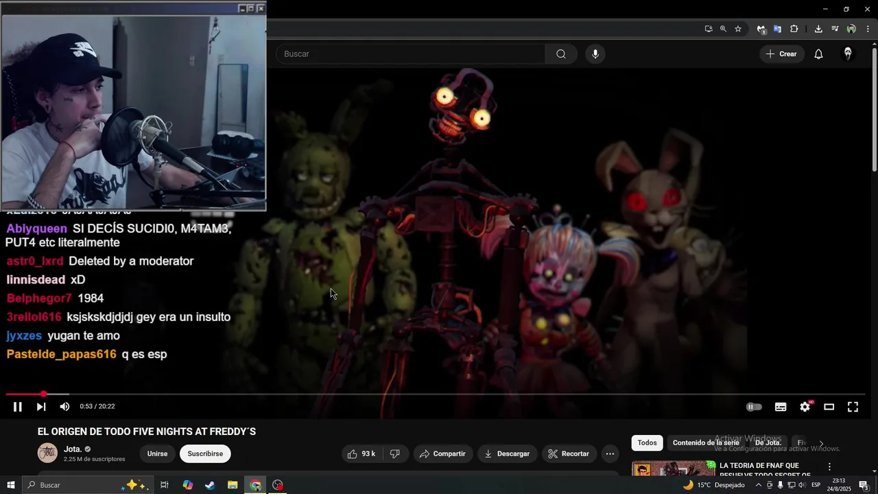Bookmark this page with star
The image size is (878, 494).
point(738,29)
